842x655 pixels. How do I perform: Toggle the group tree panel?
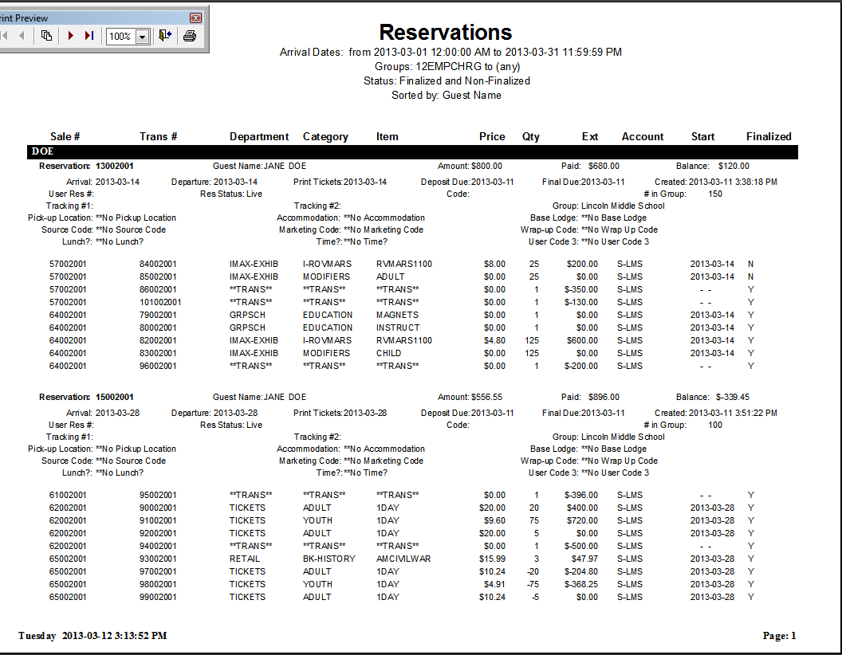[47, 37]
